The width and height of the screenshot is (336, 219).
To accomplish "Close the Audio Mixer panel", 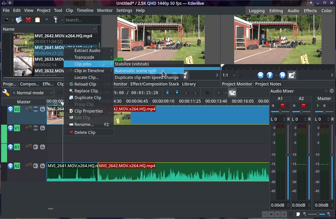I will tap(332, 91).
